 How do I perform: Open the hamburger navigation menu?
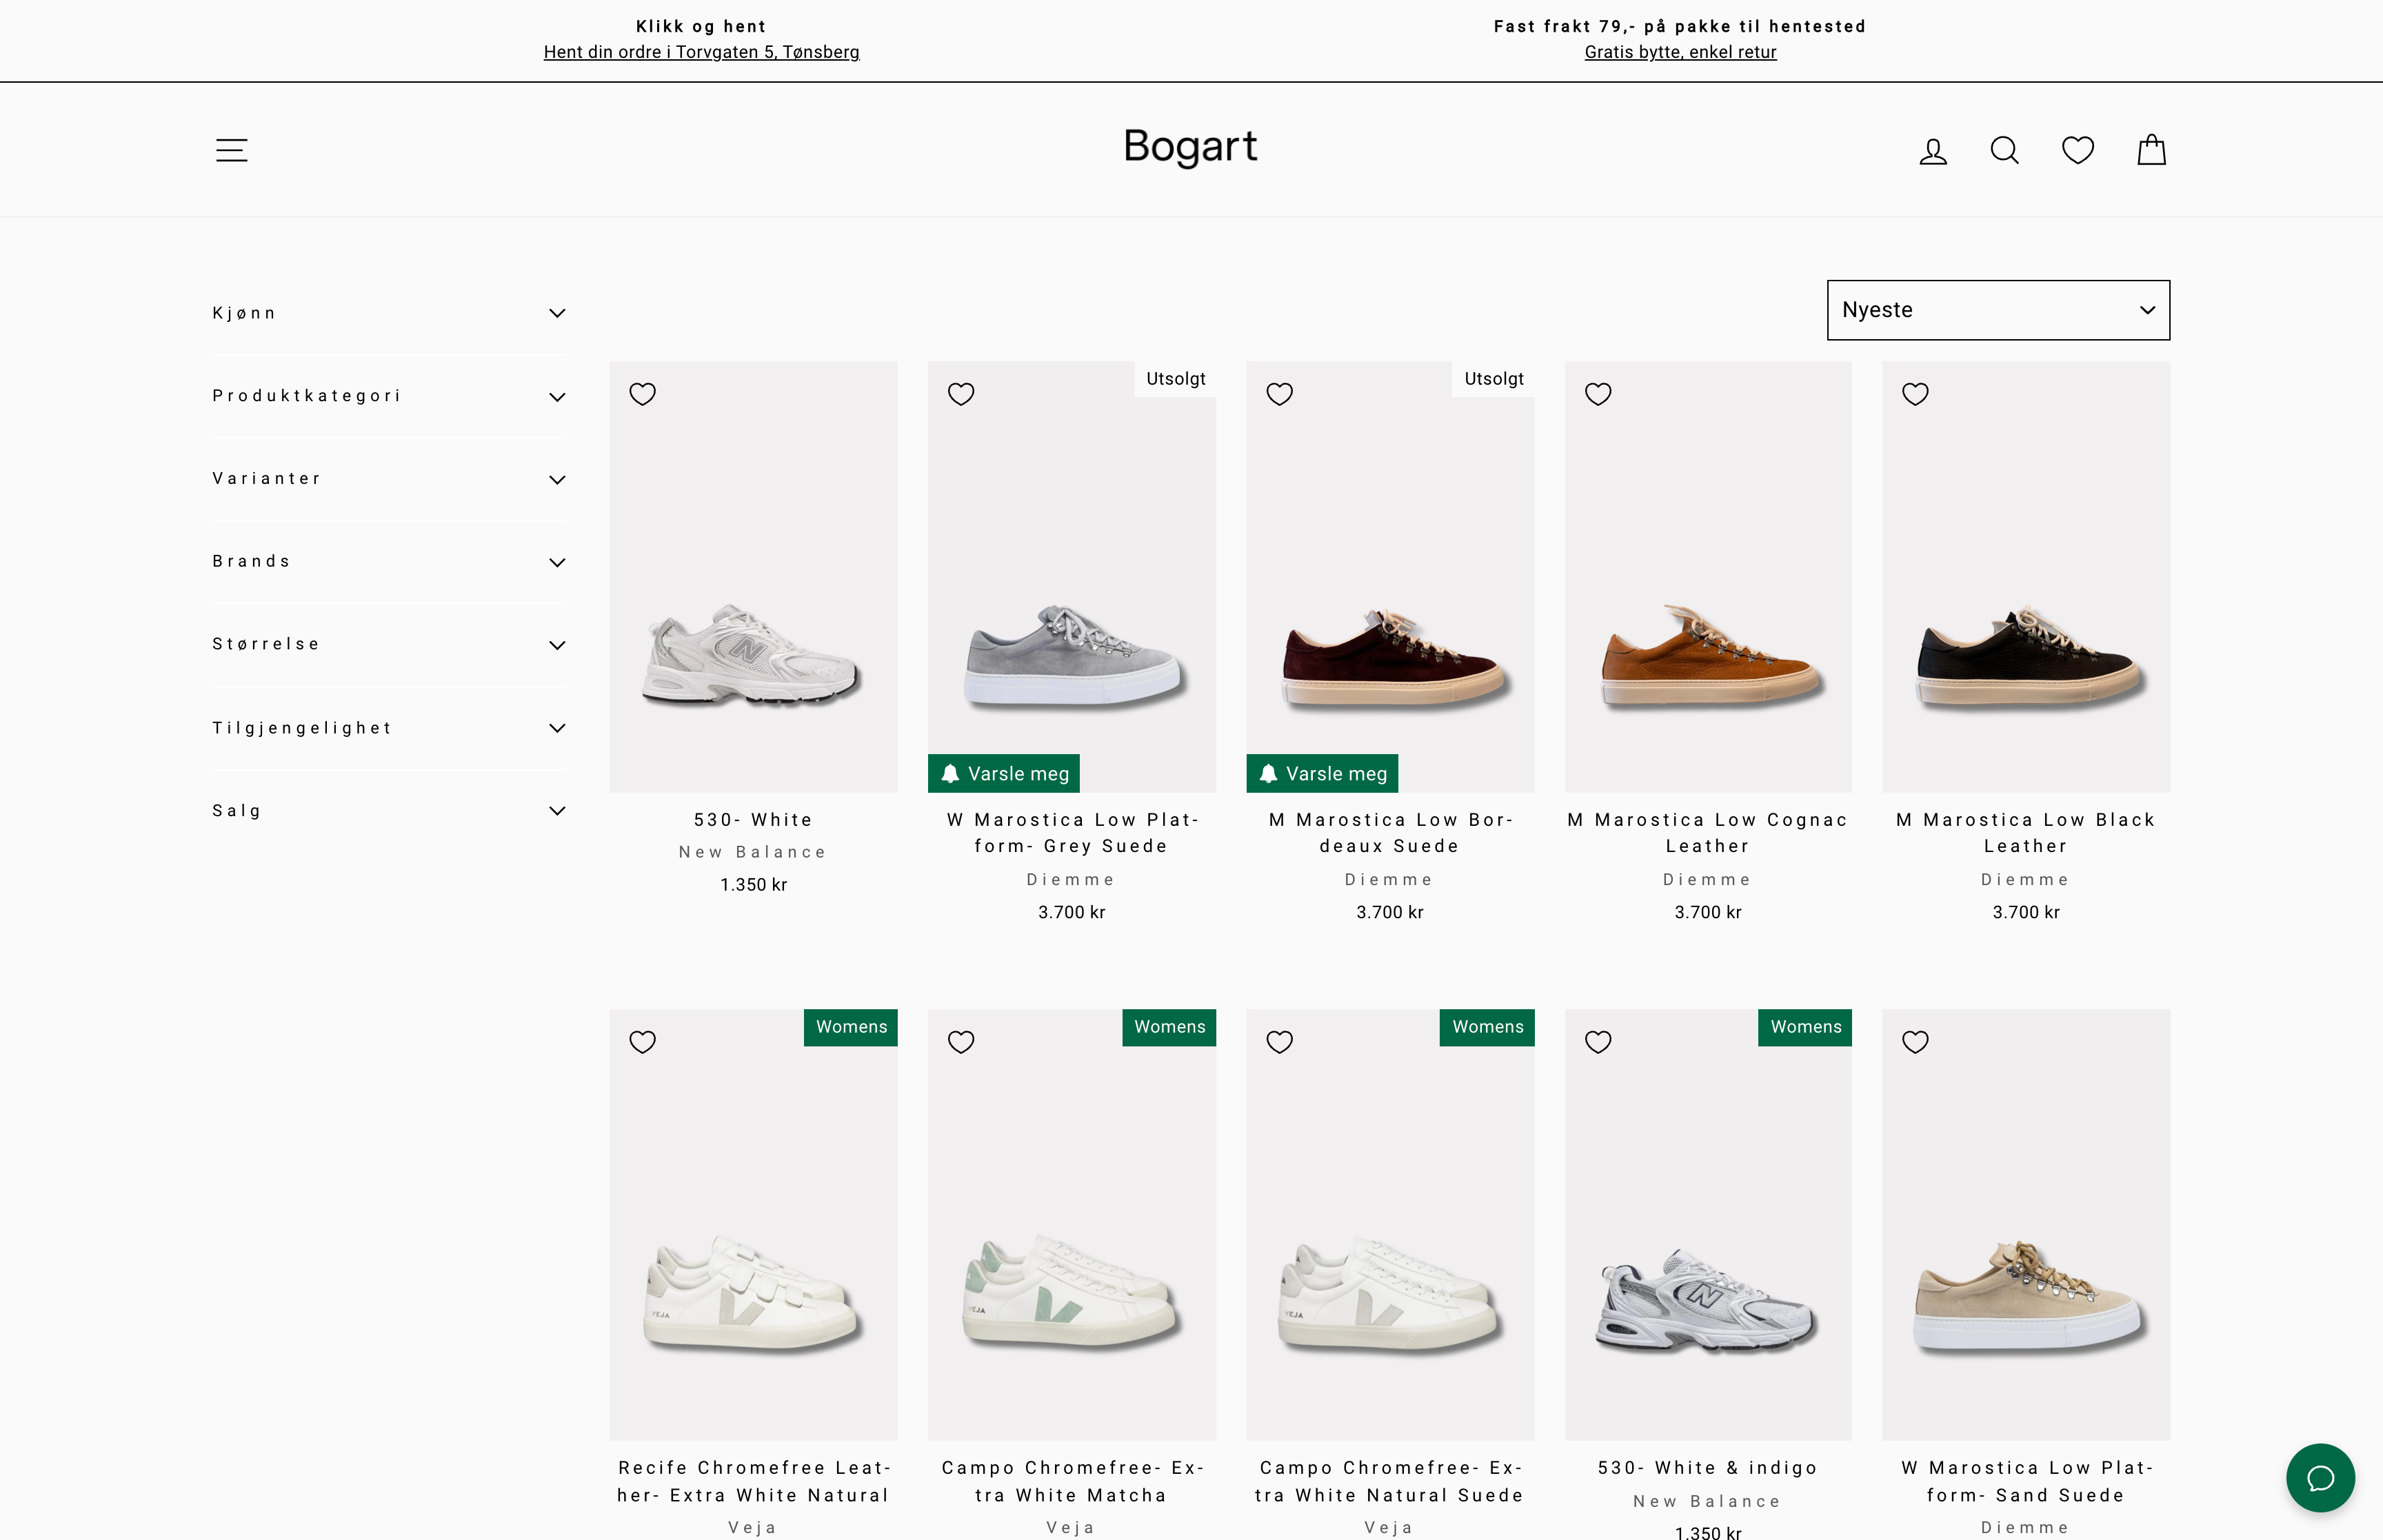pos(231,150)
